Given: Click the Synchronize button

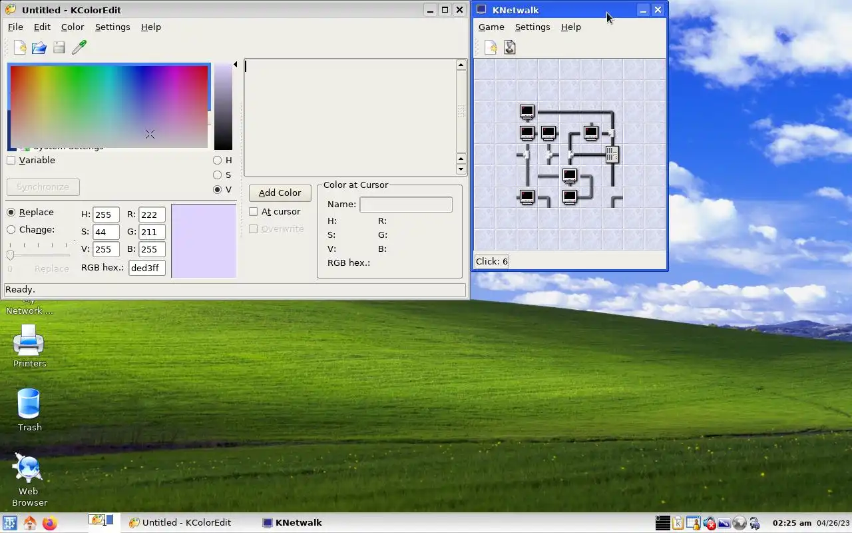Looking at the screenshot, I should (43, 187).
